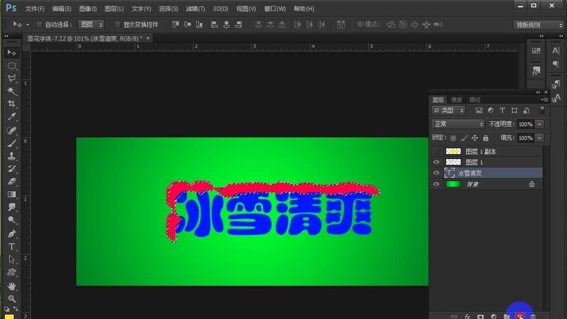
Task: Hide the 图层 1 layer
Action: 436,162
